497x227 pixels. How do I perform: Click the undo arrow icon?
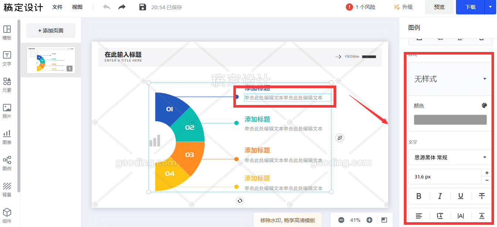pyautogui.click(x=106, y=7)
